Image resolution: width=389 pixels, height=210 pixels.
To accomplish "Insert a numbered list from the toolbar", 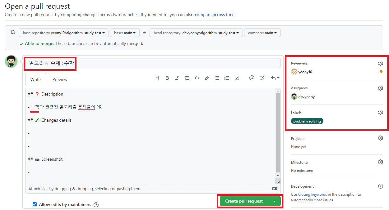I will 227,78.
